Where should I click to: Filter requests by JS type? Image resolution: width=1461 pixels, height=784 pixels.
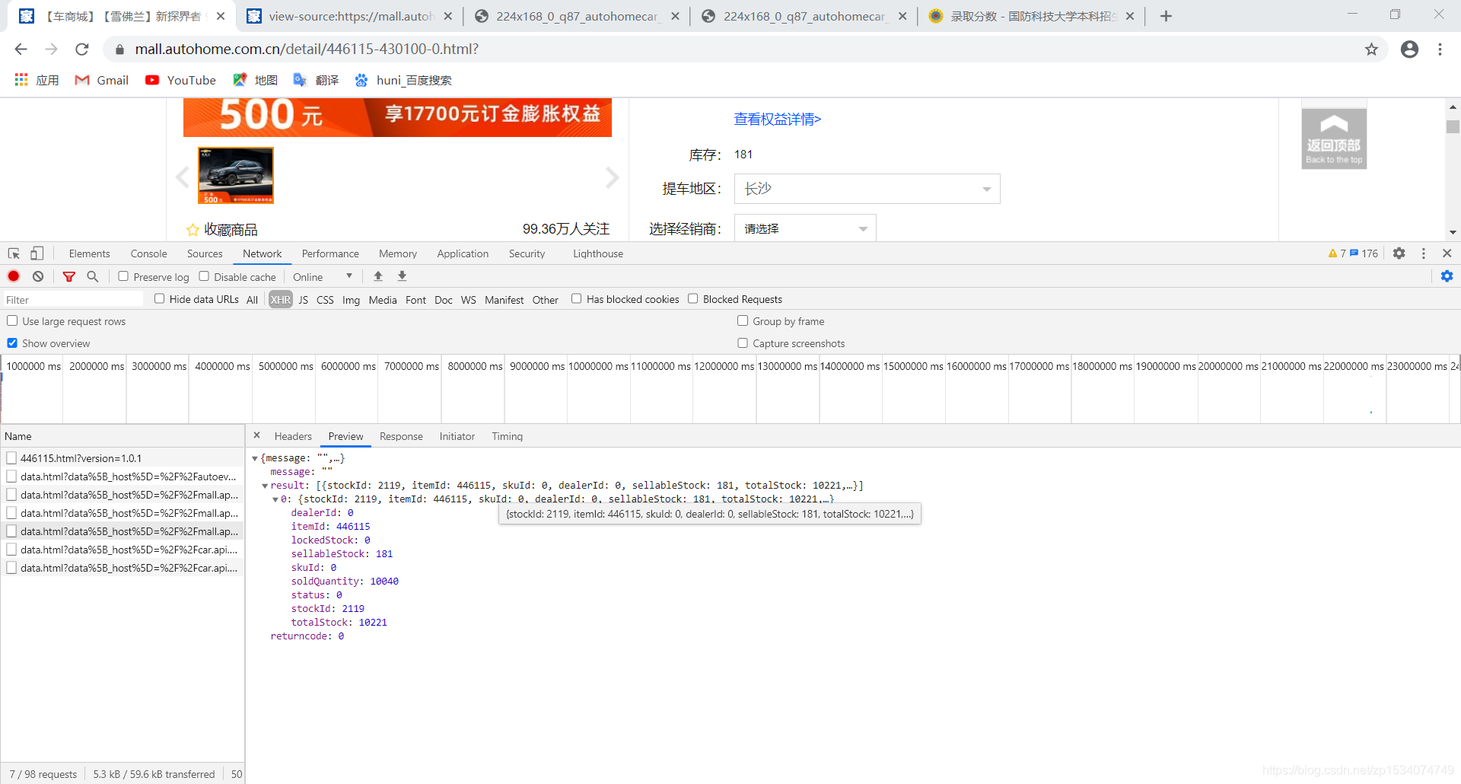[x=303, y=299]
